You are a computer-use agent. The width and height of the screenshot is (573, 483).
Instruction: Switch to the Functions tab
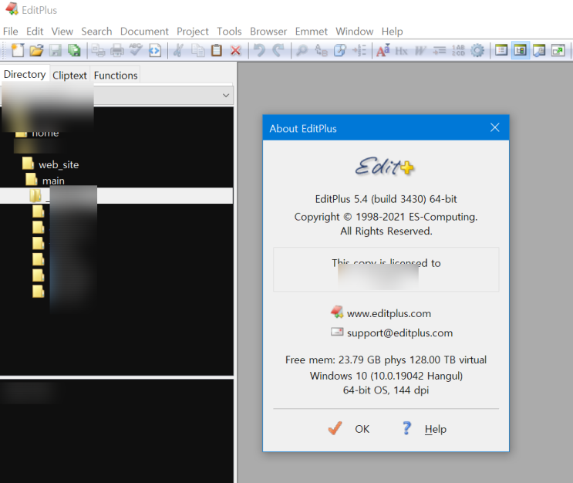pos(116,76)
